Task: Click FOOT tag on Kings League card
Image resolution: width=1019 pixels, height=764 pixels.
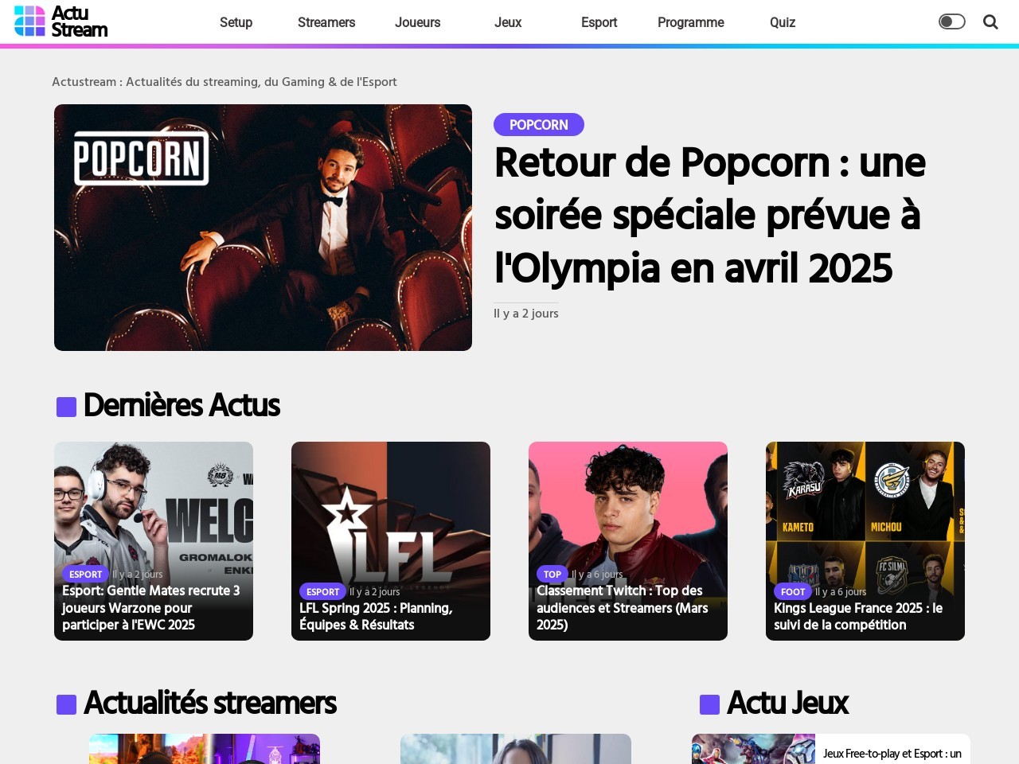Action: pyautogui.click(x=792, y=591)
